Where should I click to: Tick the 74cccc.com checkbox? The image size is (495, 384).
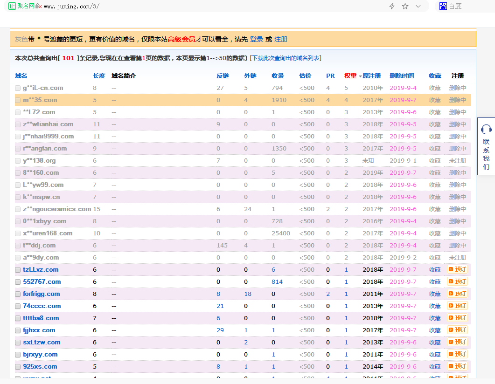18,306
